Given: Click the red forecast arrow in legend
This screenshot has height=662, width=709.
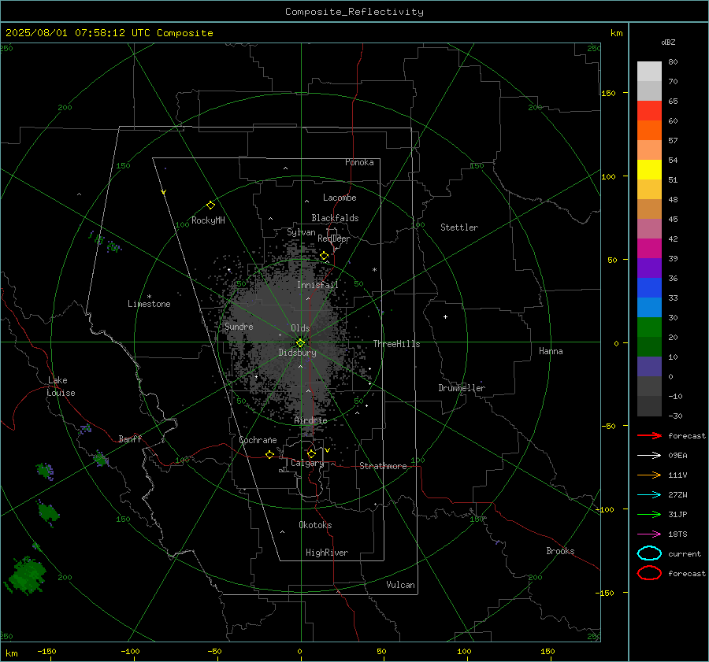Looking at the screenshot, I should tap(649, 435).
